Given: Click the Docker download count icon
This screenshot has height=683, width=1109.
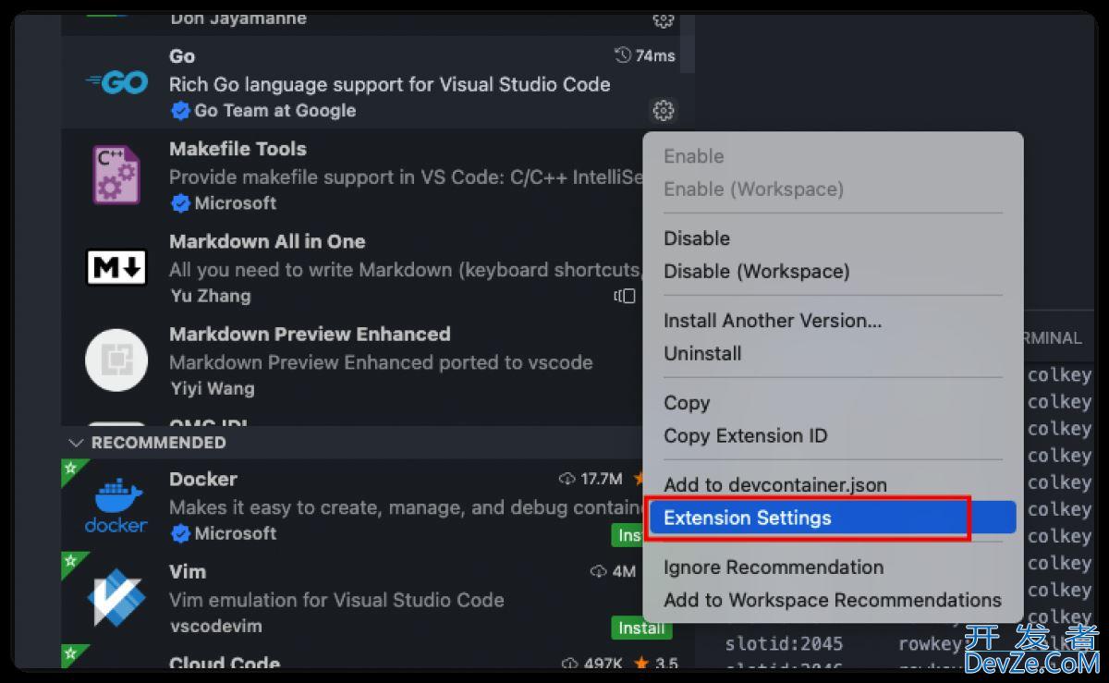Looking at the screenshot, I should [x=567, y=479].
